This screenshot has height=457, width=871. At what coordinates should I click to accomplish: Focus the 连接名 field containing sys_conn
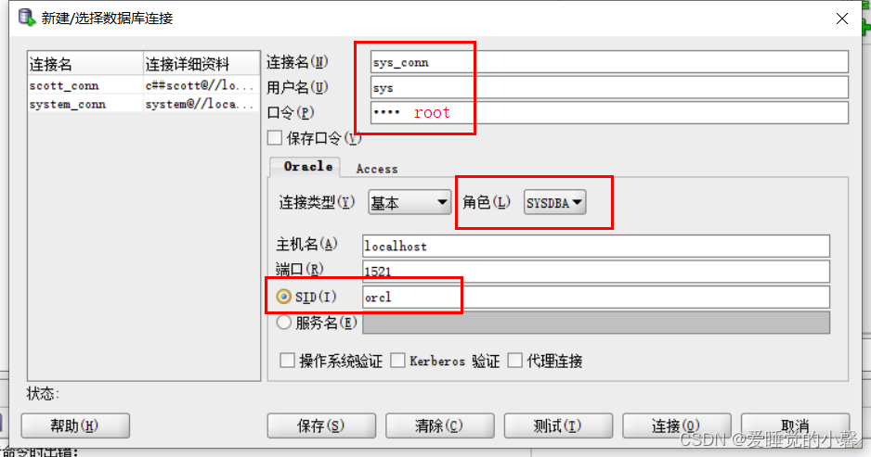click(x=609, y=61)
